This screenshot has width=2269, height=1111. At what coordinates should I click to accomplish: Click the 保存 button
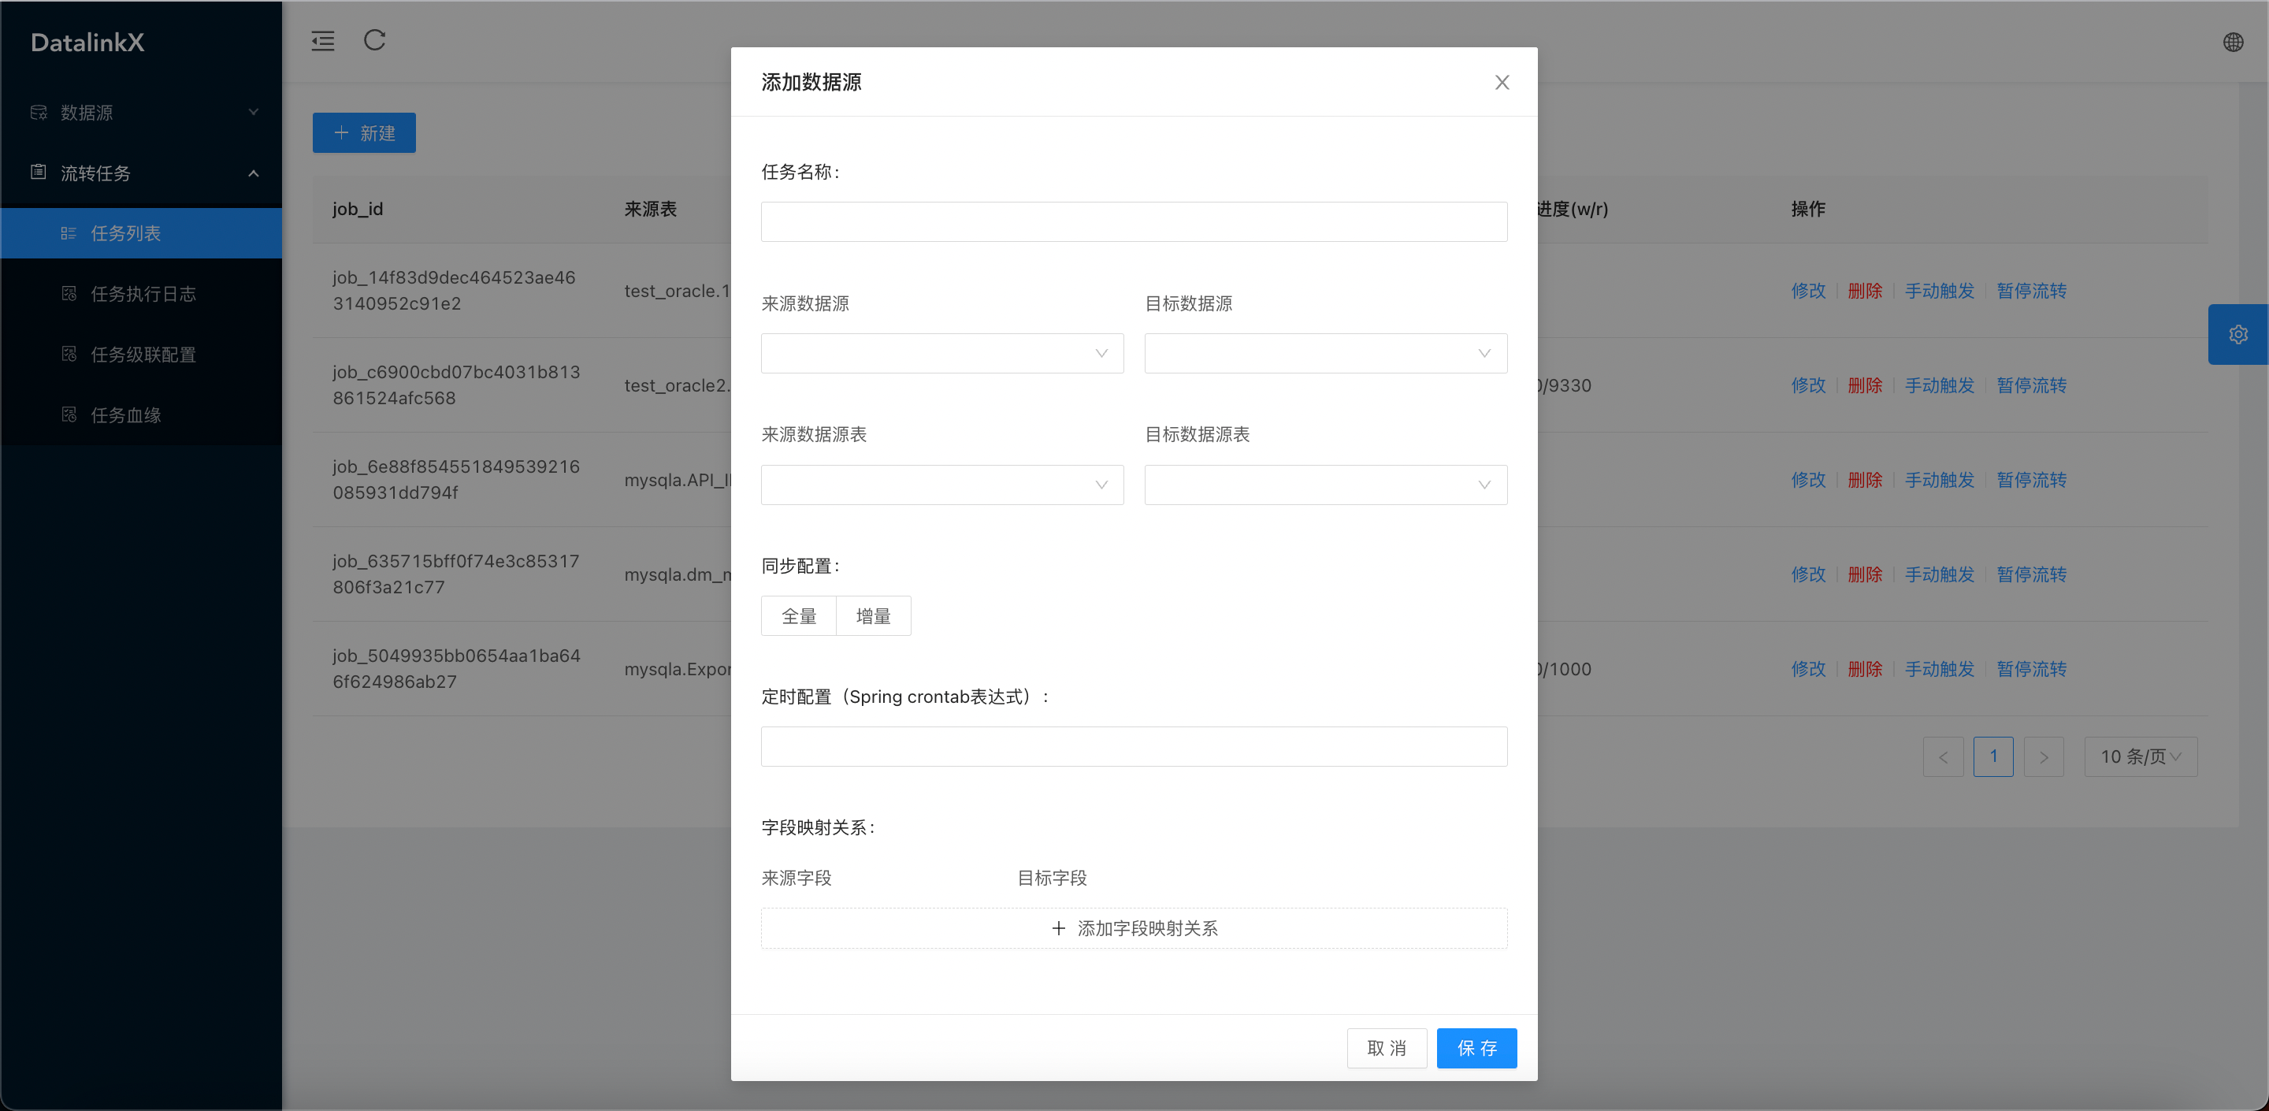click(1476, 1047)
